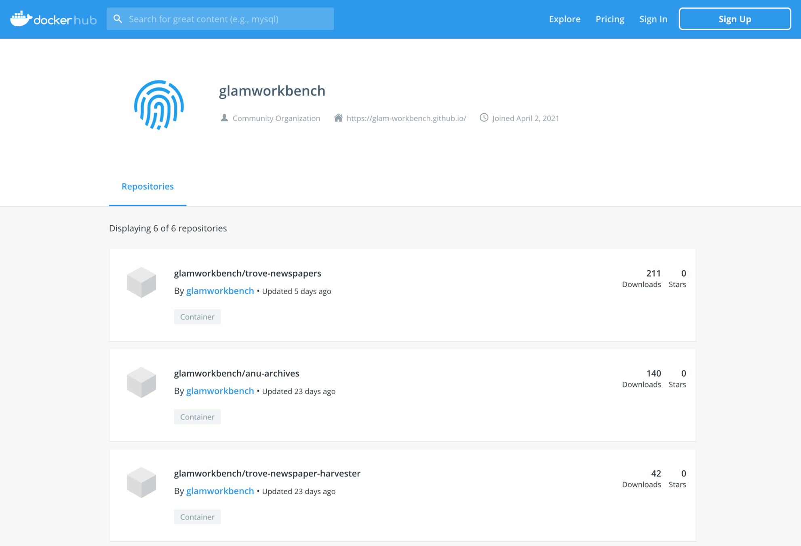
Task: Open the glamworkbench/trove-newspaper-harvester repository
Action: coord(267,473)
